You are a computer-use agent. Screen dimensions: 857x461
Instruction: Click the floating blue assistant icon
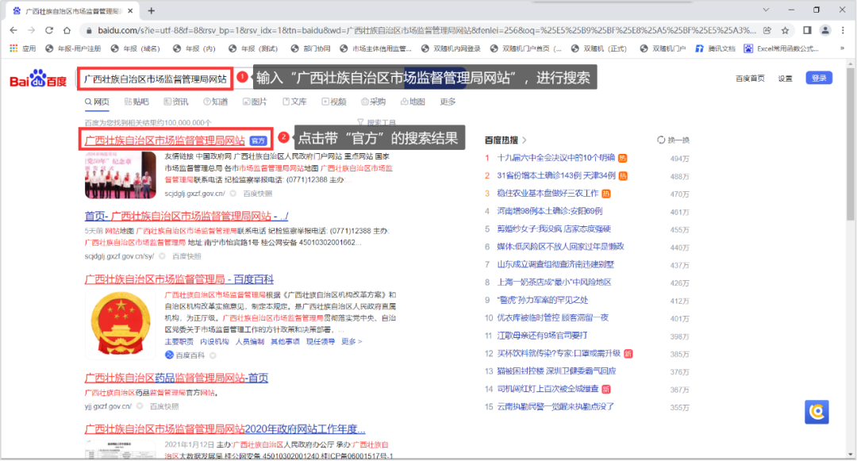click(x=817, y=412)
